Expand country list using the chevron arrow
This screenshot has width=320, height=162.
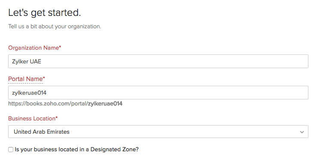pos(302,132)
